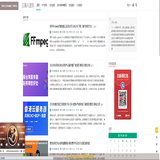
Task: Open the 首页 navigation tab
Action: [38, 5]
